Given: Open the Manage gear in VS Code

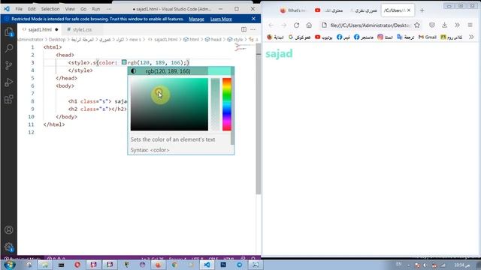Looking at the screenshot, I should pos(9,247).
